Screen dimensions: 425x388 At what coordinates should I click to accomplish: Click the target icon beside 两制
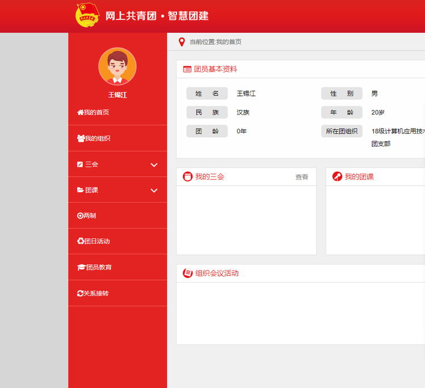[x=80, y=216]
